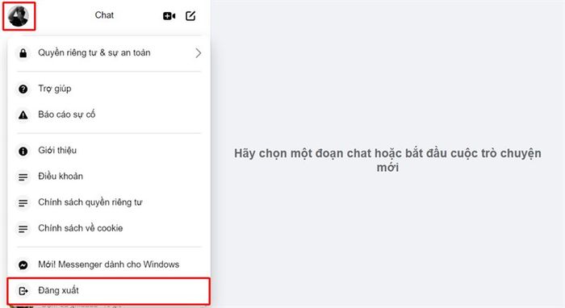
Task: Click the lock icon for privacy settings
Action: pos(23,53)
